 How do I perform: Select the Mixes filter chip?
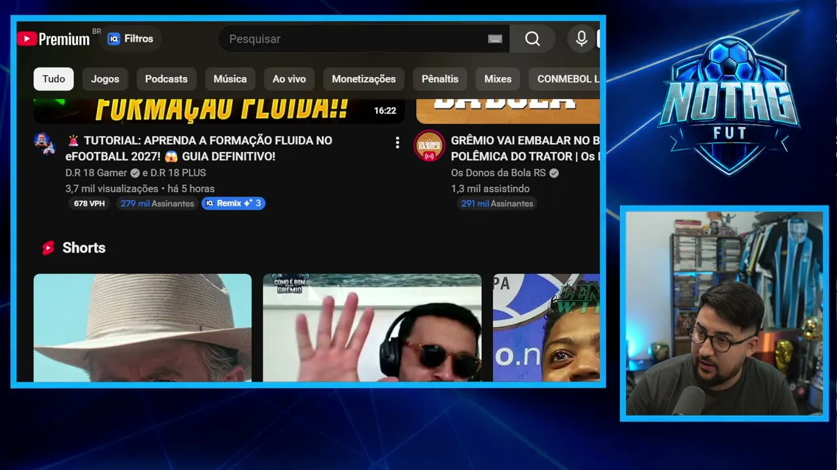coord(498,79)
